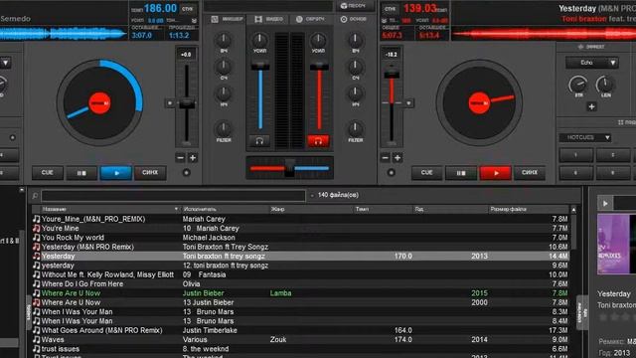Click the right deck jog wheel
The image size is (636, 358).
(479, 102)
